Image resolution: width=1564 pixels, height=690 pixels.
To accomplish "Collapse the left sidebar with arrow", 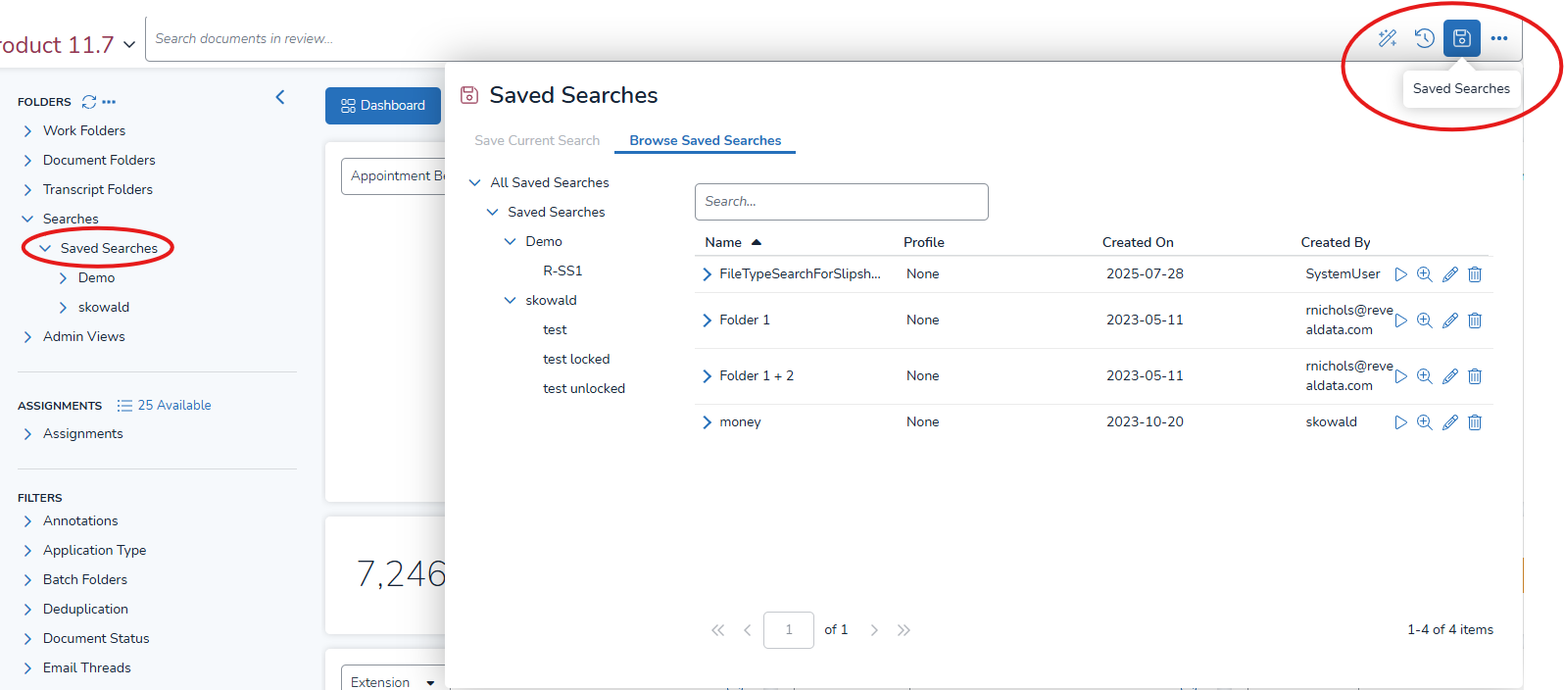I will coord(280,97).
